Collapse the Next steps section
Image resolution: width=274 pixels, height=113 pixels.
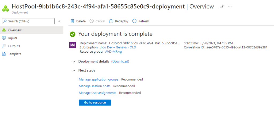pyautogui.click(x=74, y=70)
